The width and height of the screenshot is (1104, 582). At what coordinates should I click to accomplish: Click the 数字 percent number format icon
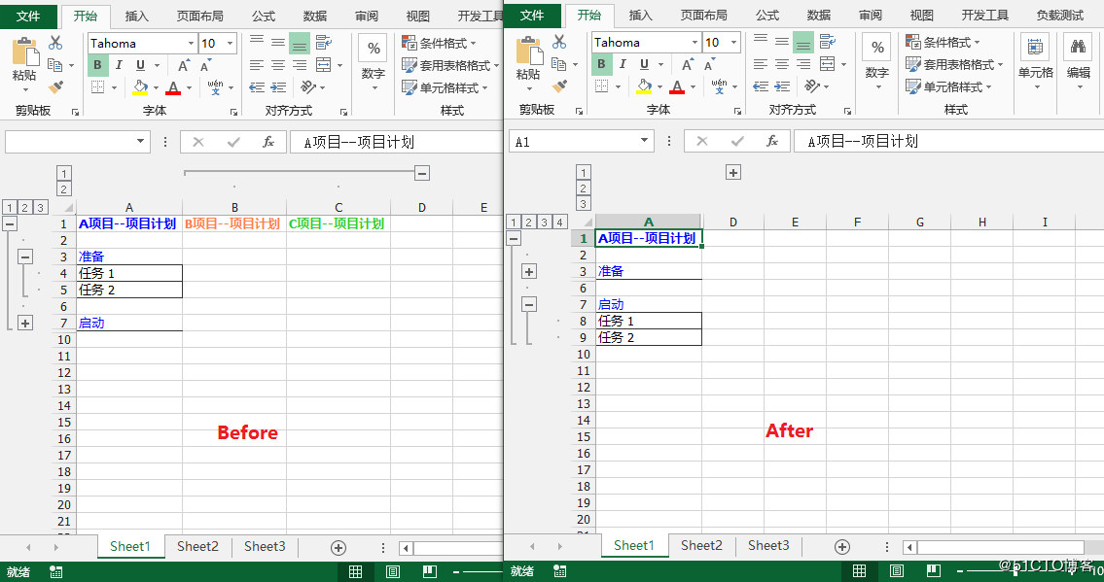(x=373, y=47)
